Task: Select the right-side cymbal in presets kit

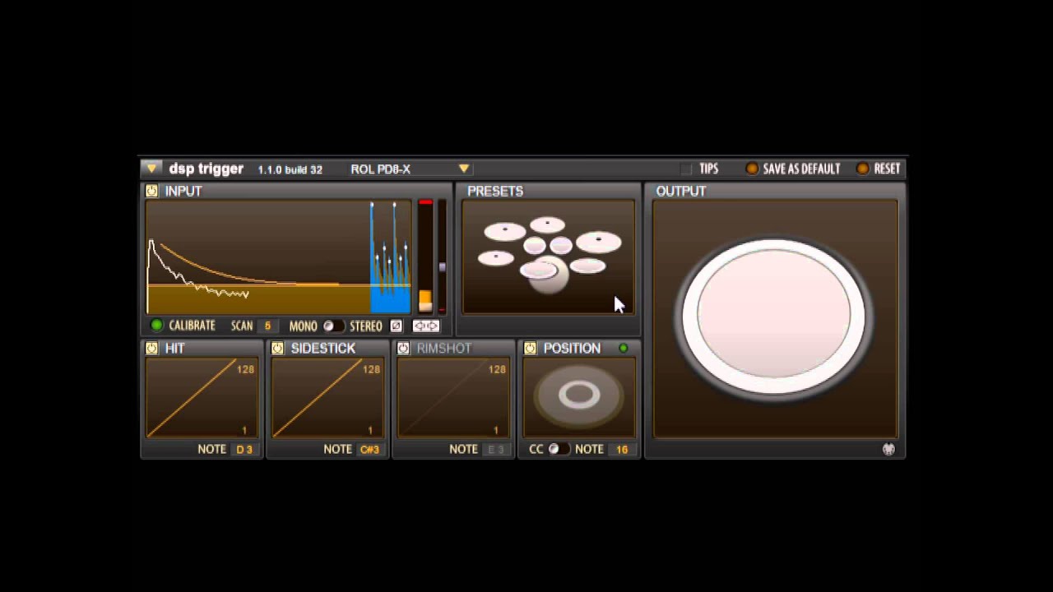Action: pyautogui.click(x=599, y=241)
